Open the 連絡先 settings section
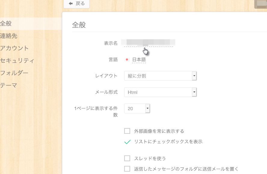Image resolution: width=267 pixels, height=174 pixels. click(x=8, y=36)
